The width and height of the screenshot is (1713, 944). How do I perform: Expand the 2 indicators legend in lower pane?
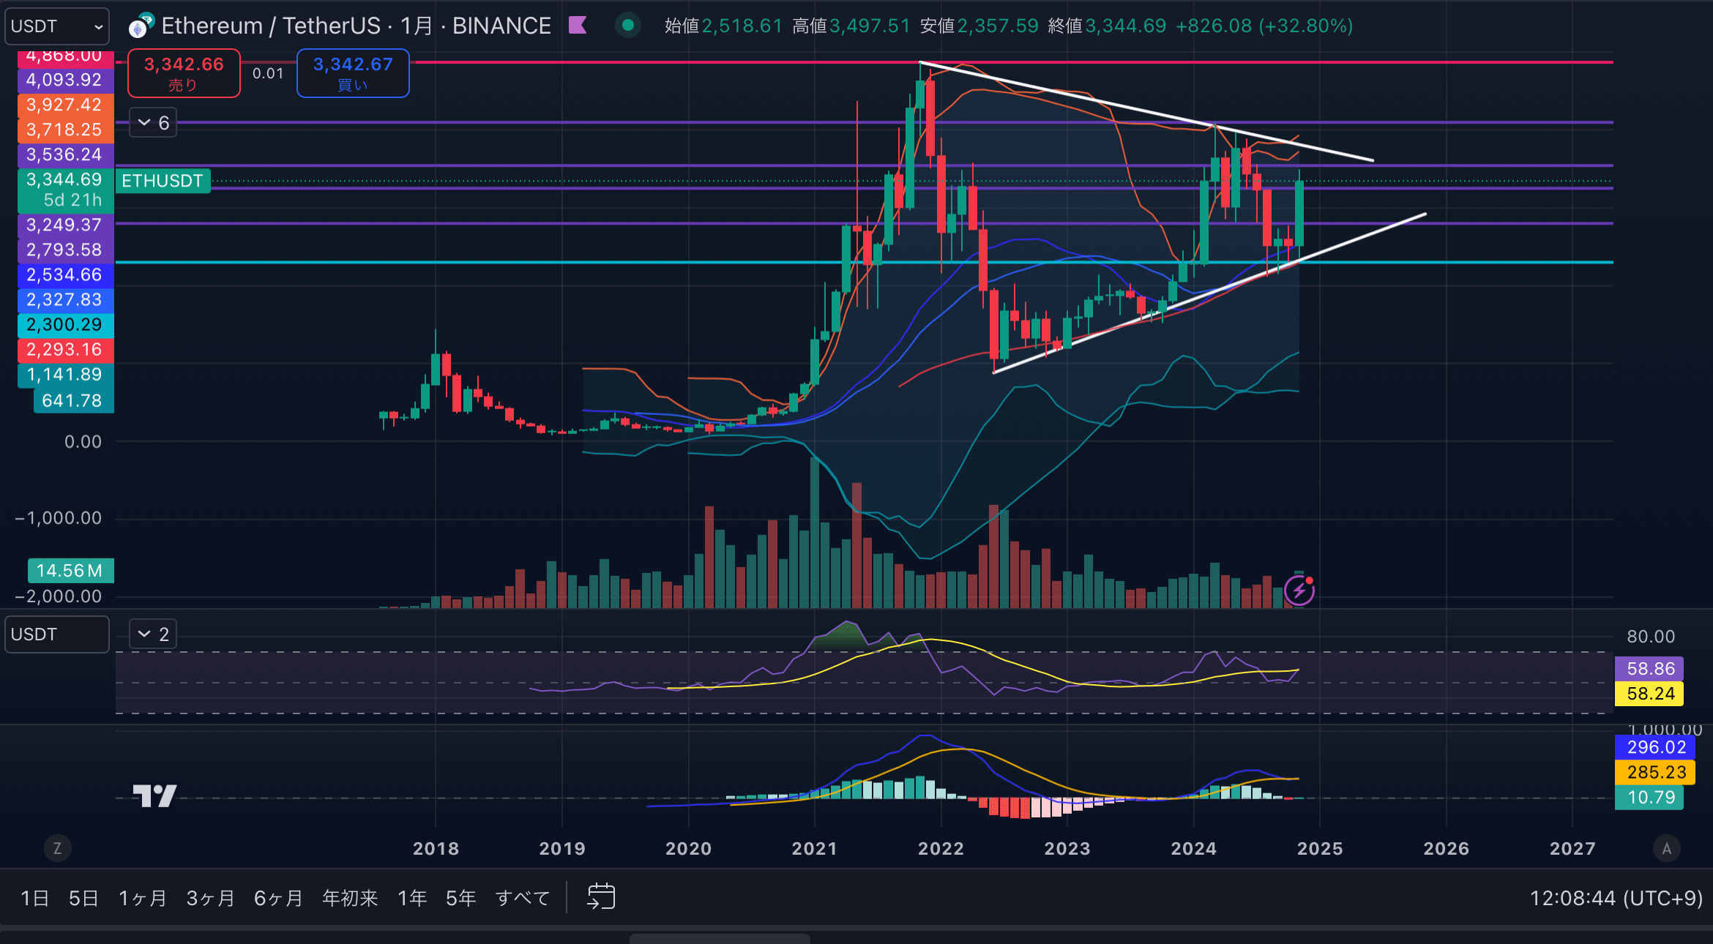(x=153, y=634)
